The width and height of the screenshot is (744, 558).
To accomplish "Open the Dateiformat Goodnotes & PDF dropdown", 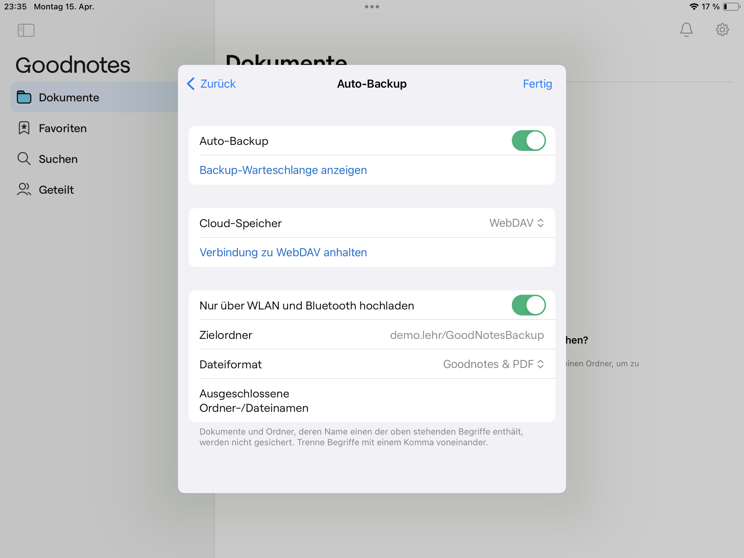I will [x=493, y=364].
